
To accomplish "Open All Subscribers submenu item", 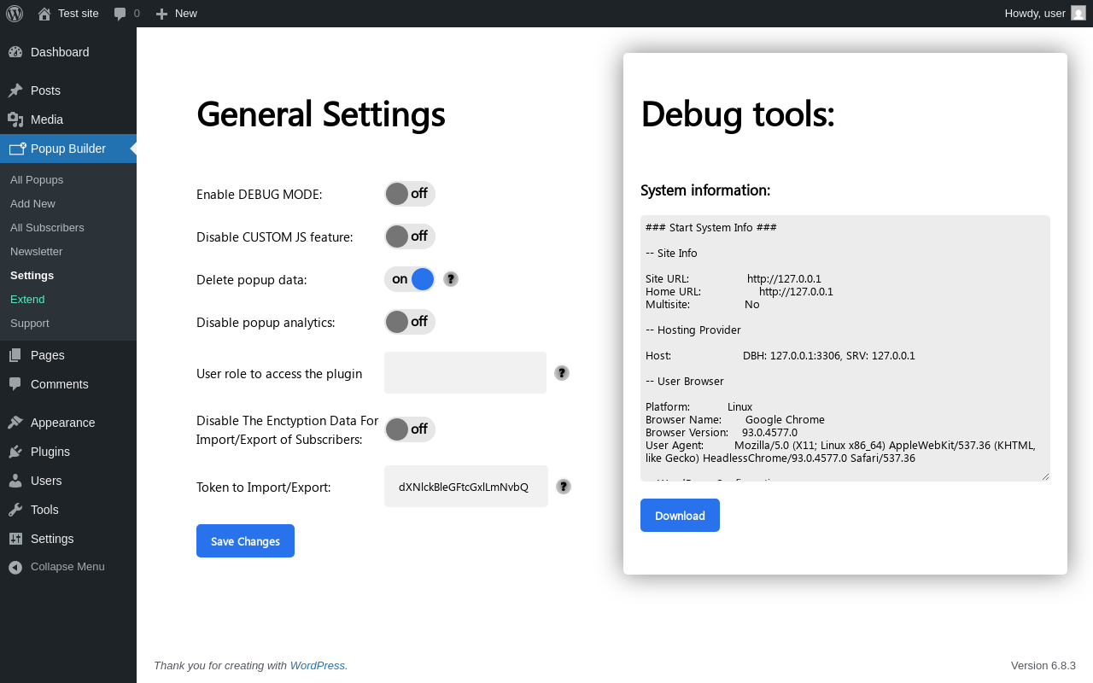I will 47,228.
